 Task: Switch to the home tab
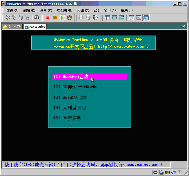click(12, 27)
